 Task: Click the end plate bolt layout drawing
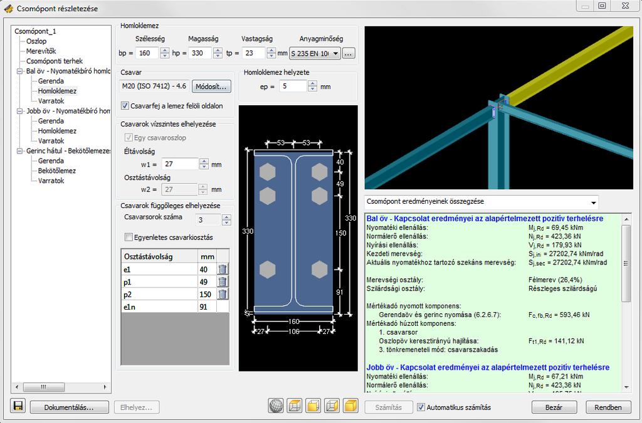pyautogui.click(x=298, y=238)
